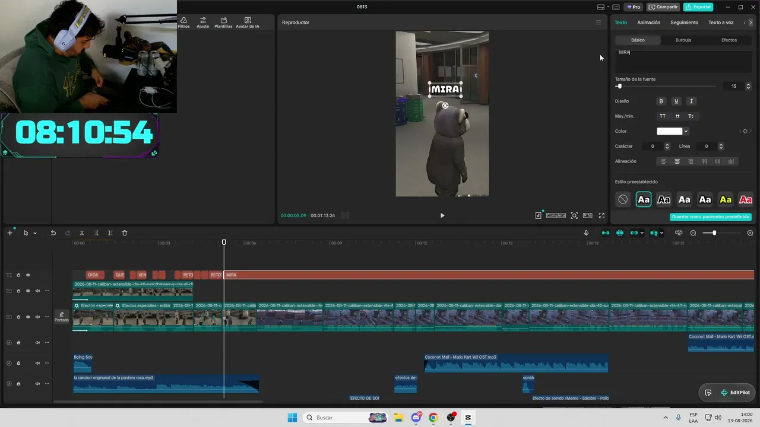The height and width of the screenshot is (427, 760).
Task: Click the Portada cover edit button
Action: (x=62, y=317)
